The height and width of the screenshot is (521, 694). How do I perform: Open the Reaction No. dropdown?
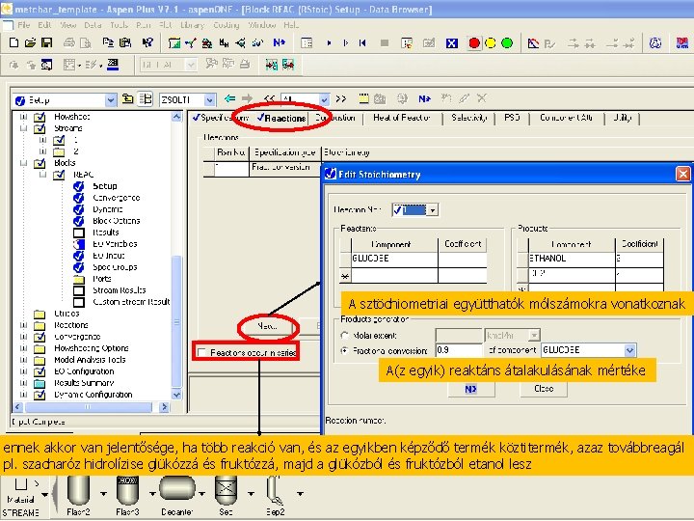pos(433,210)
